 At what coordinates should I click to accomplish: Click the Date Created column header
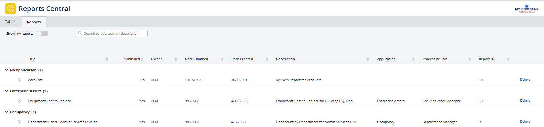pyautogui.click(x=242, y=59)
